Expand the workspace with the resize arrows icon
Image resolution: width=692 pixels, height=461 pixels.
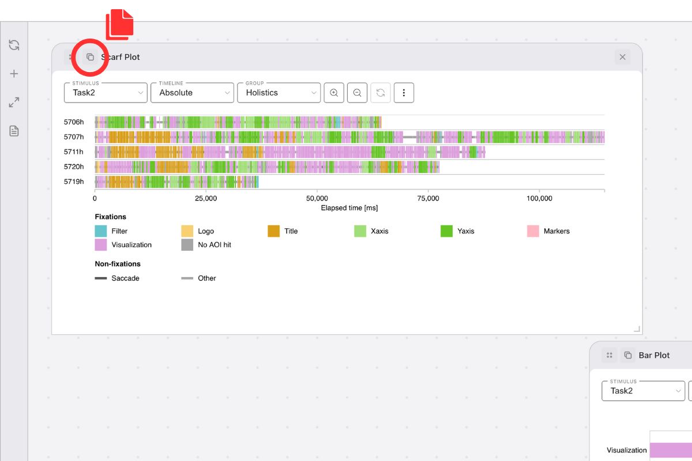(x=14, y=102)
